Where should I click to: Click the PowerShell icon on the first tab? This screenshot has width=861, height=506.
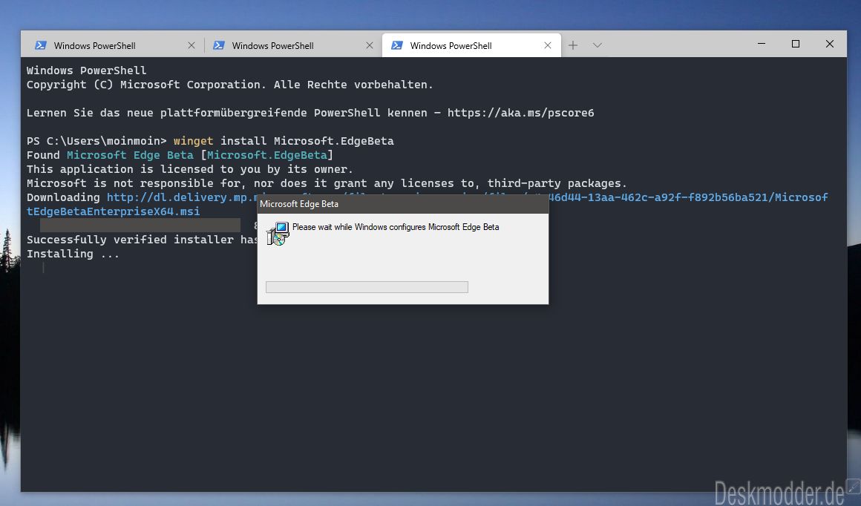(x=41, y=45)
